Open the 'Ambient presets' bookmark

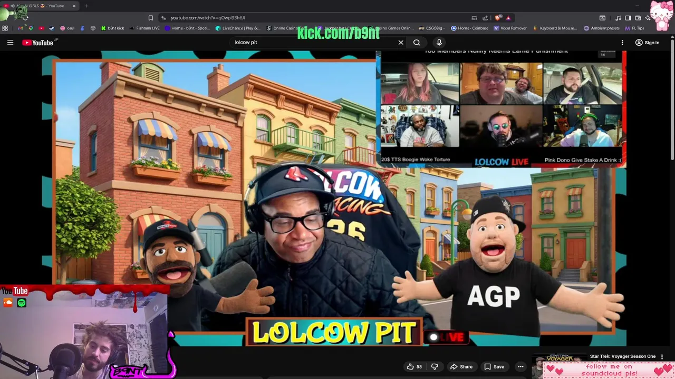(x=601, y=28)
